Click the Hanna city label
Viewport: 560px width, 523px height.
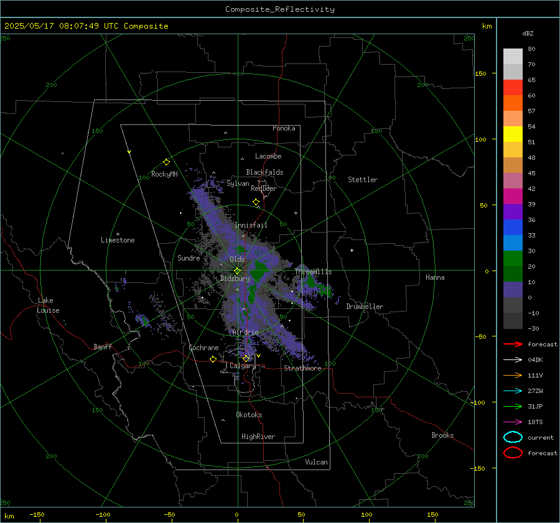tap(435, 277)
